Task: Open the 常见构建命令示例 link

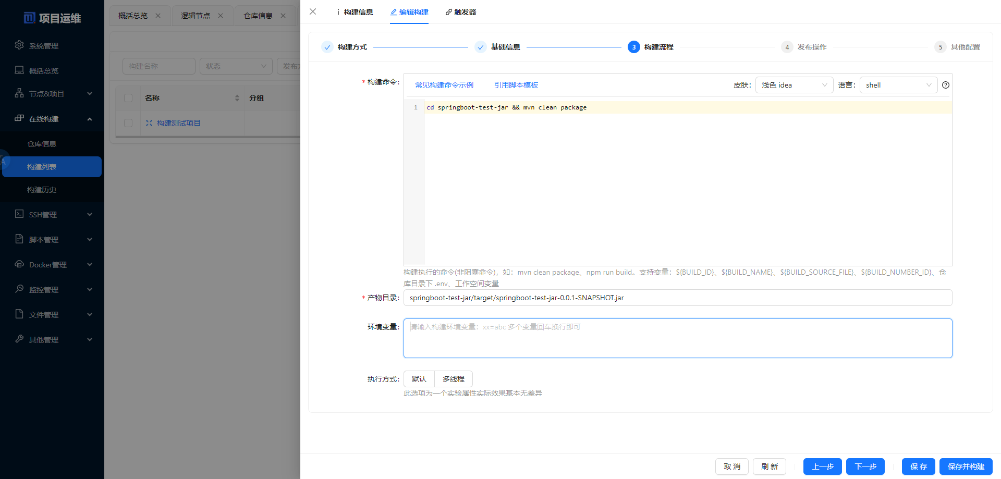Action: (x=444, y=85)
